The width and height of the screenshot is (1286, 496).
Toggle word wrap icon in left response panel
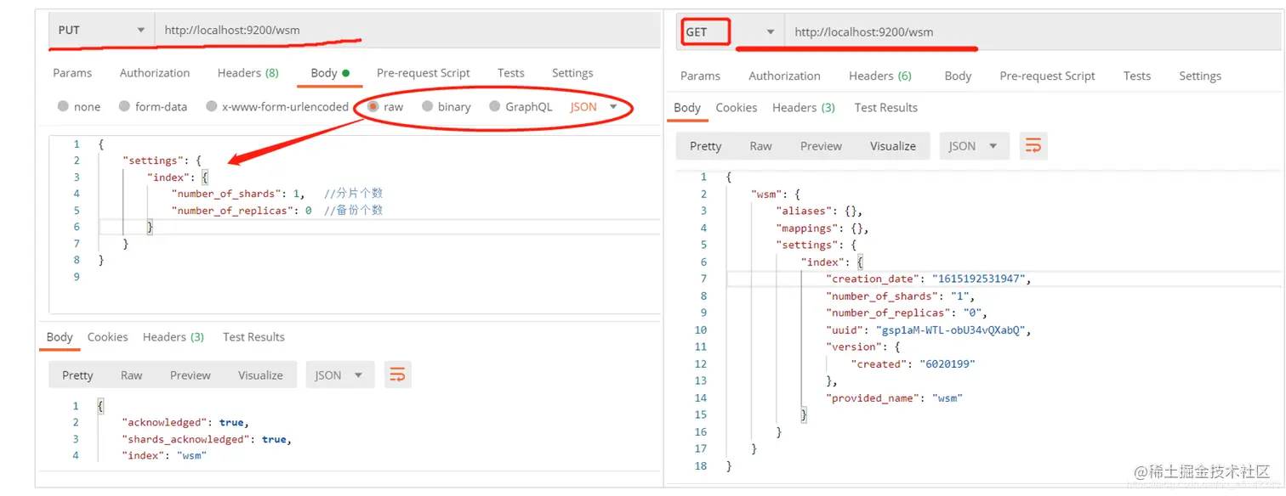[397, 375]
